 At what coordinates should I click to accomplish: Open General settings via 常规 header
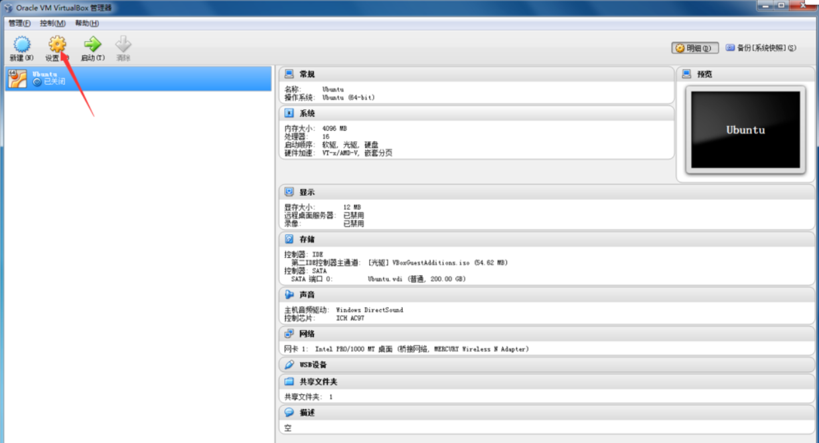pos(307,74)
